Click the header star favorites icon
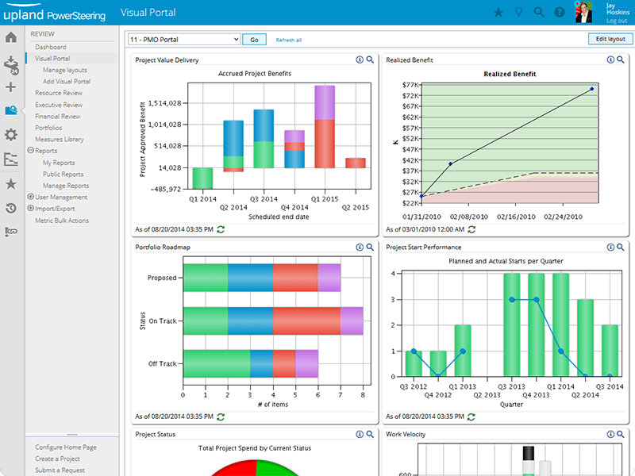 498,12
